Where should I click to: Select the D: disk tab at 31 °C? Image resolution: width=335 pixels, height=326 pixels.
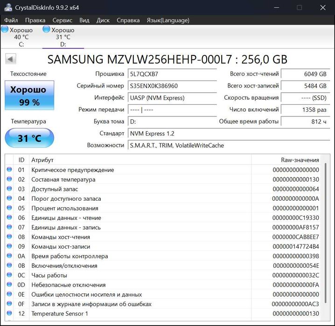[63, 37]
